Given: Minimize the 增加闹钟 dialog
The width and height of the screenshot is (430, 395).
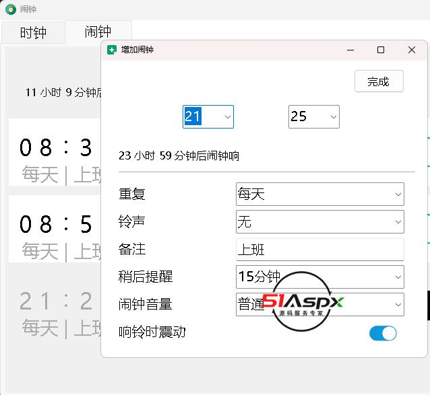Looking at the screenshot, I should (350, 50).
